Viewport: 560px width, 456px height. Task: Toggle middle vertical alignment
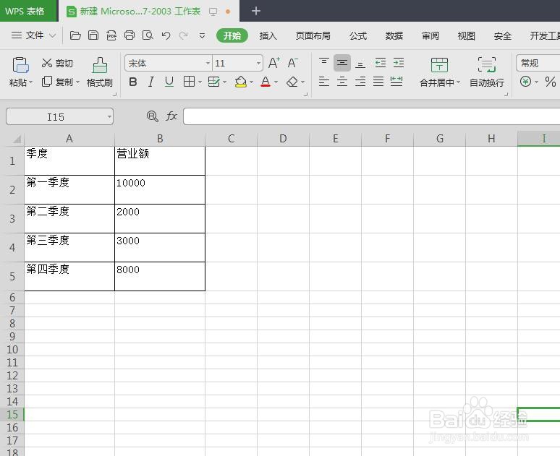(x=342, y=63)
